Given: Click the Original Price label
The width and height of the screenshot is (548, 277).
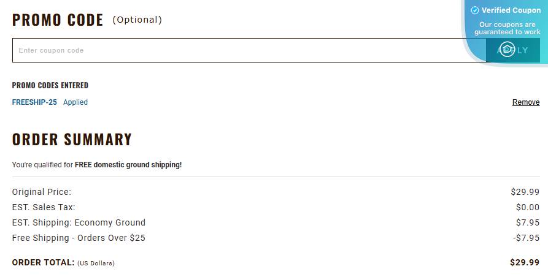Looking at the screenshot, I should coord(42,192).
